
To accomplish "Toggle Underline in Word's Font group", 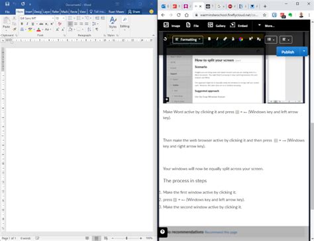I will coord(32,24).
